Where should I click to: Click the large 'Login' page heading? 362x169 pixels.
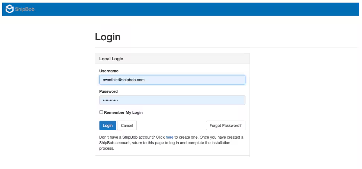(x=108, y=37)
